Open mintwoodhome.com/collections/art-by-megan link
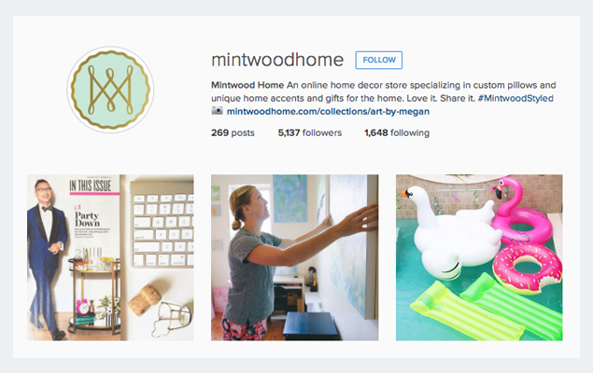This screenshot has height=373, width=593. point(328,111)
